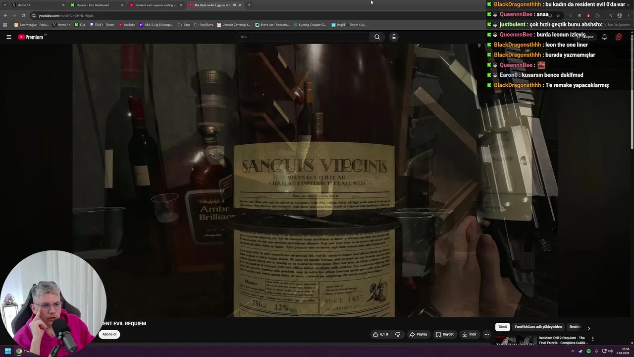The image size is (634, 357).
Task: Start voice search with microphone icon
Action: 394,37
